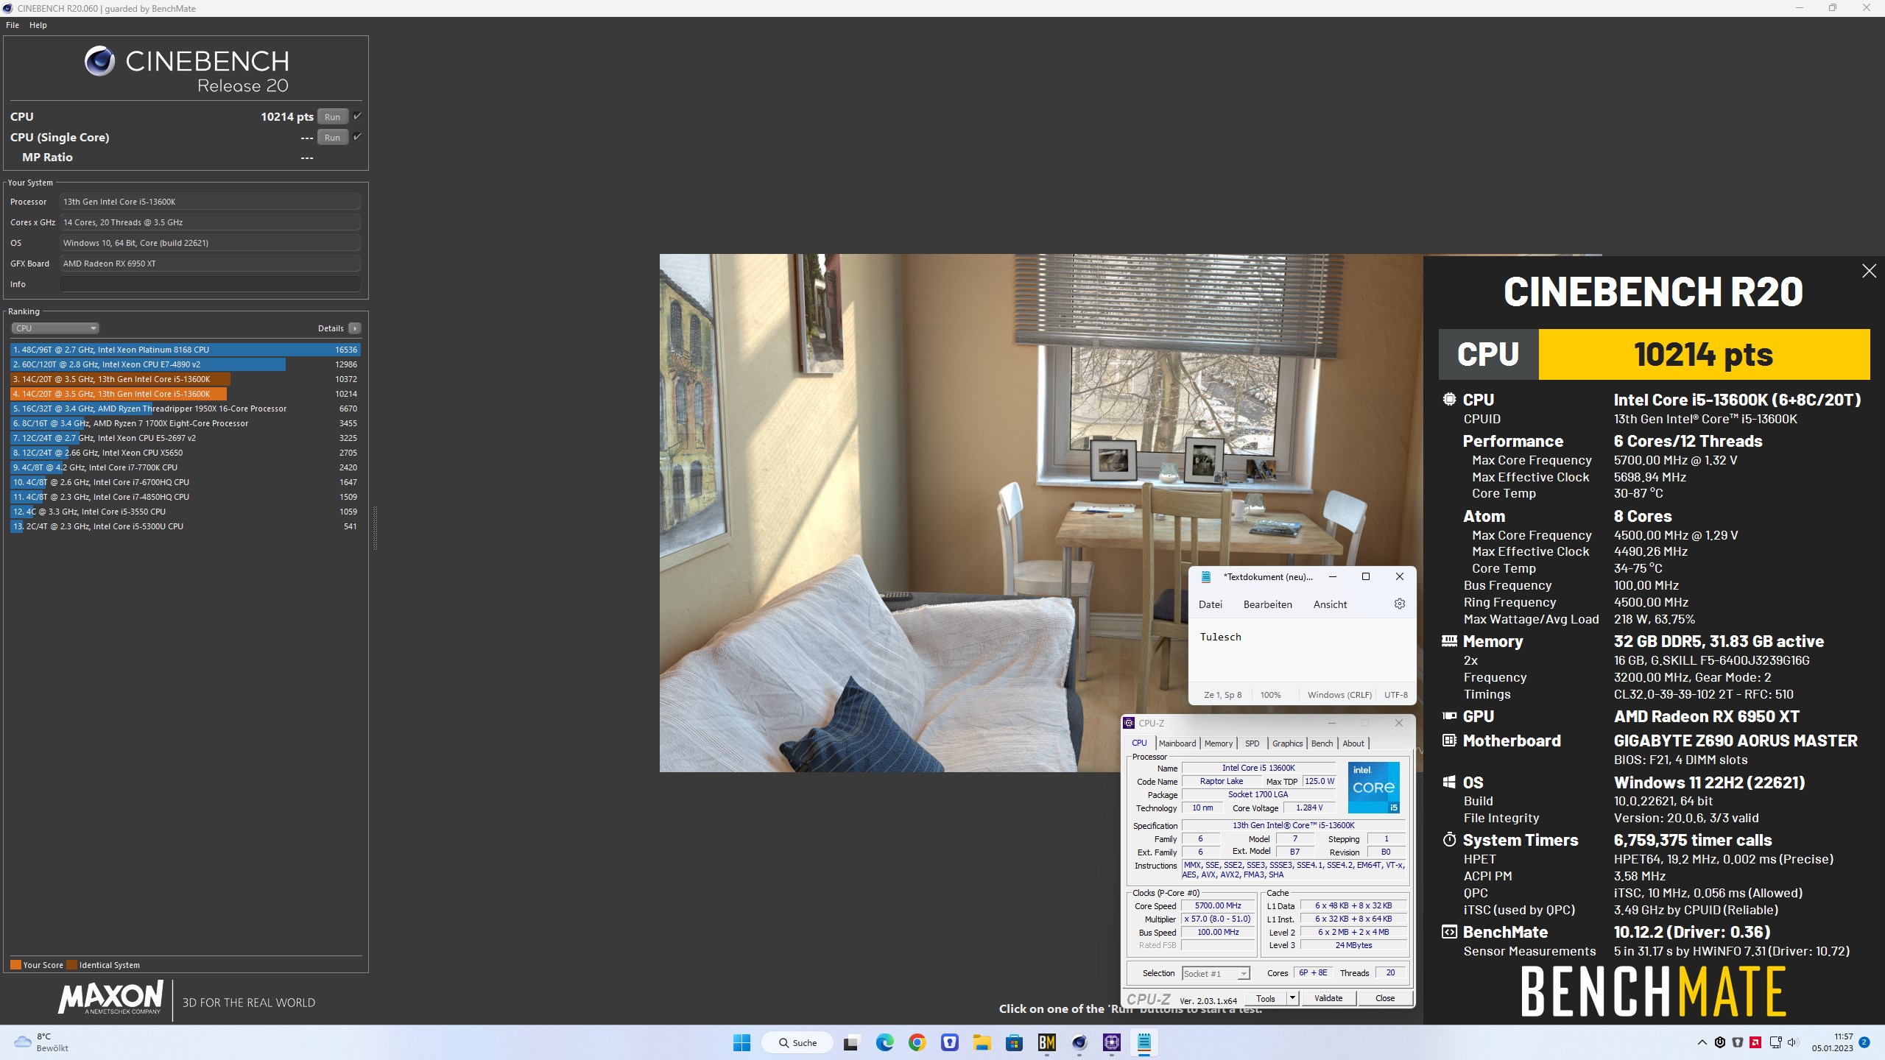Open the CPU ranking type dropdown
This screenshot has height=1060, width=1885.
point(55,328)
